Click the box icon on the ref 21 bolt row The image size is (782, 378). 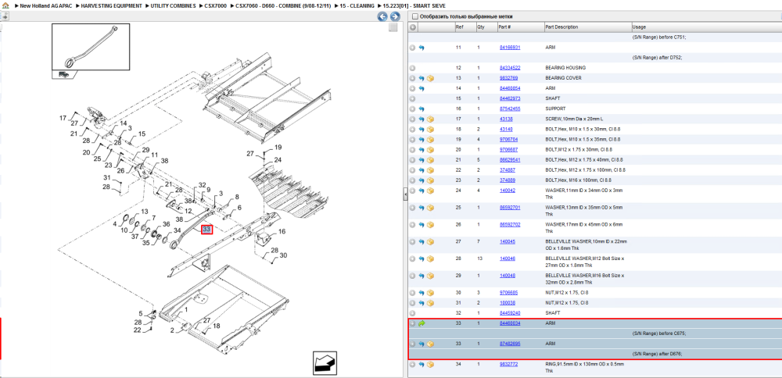[430, 160]
